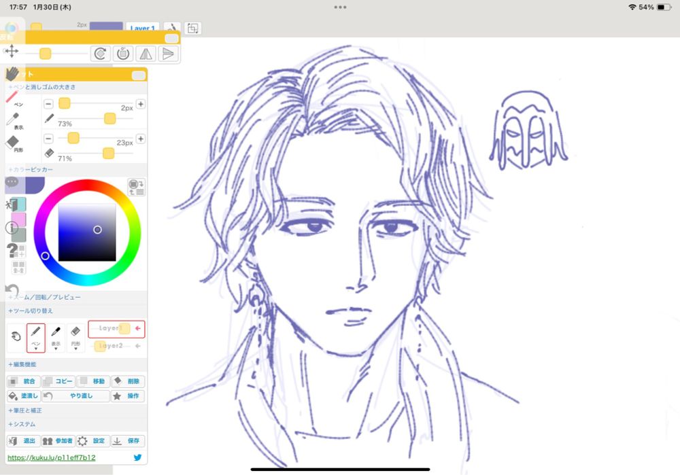The width and height of the screenshot is (680, 475).
Task: Click the four-arrow move icon
Action: 12,51
